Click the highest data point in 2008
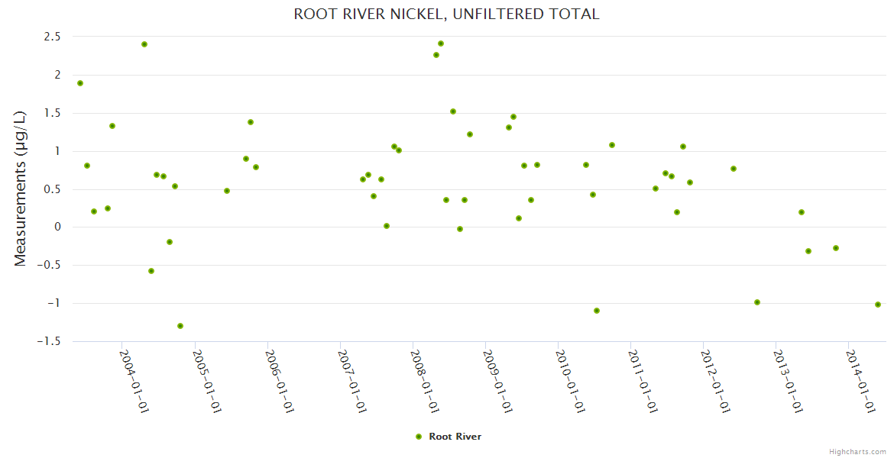The width and height of the screenshot is (894, 458). click(x=441, y=44)
